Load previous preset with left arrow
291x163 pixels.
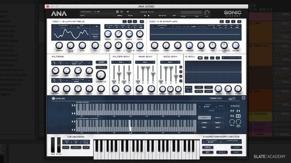pyautogui.click(x=145, y=16)
